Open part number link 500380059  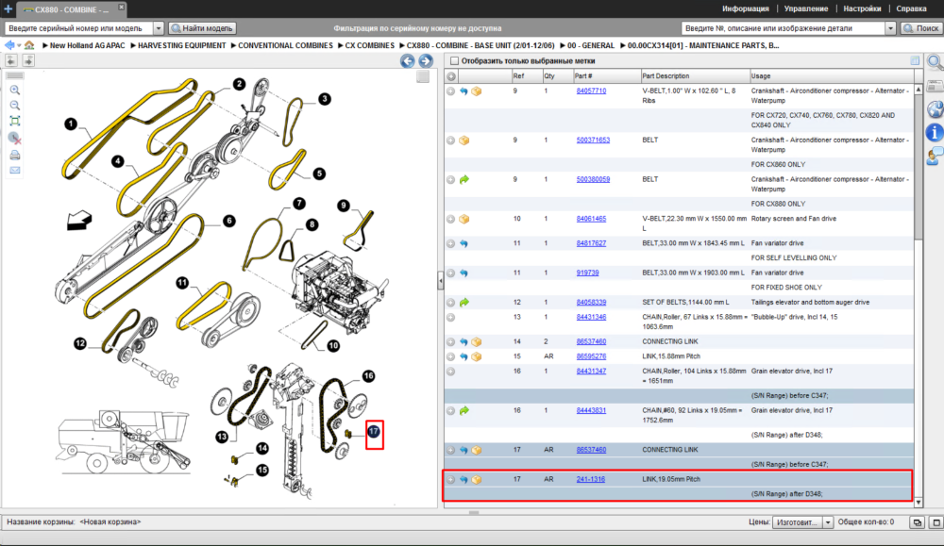click(593, 180)
